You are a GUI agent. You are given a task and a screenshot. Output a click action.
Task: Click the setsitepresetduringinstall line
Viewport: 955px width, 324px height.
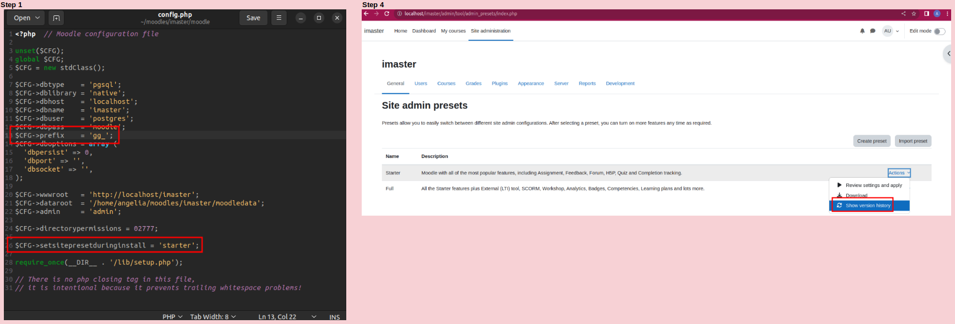(x=107, y=245)
